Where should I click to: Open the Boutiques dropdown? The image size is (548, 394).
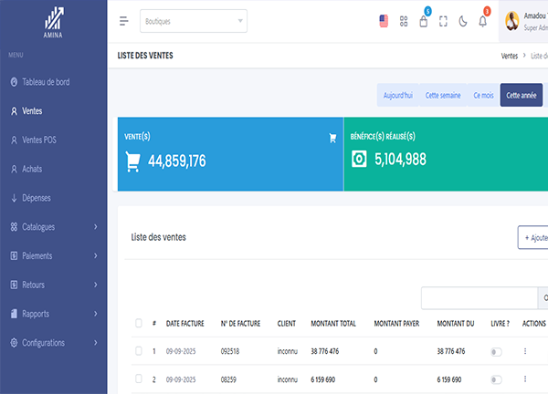(x=194, y=21)
